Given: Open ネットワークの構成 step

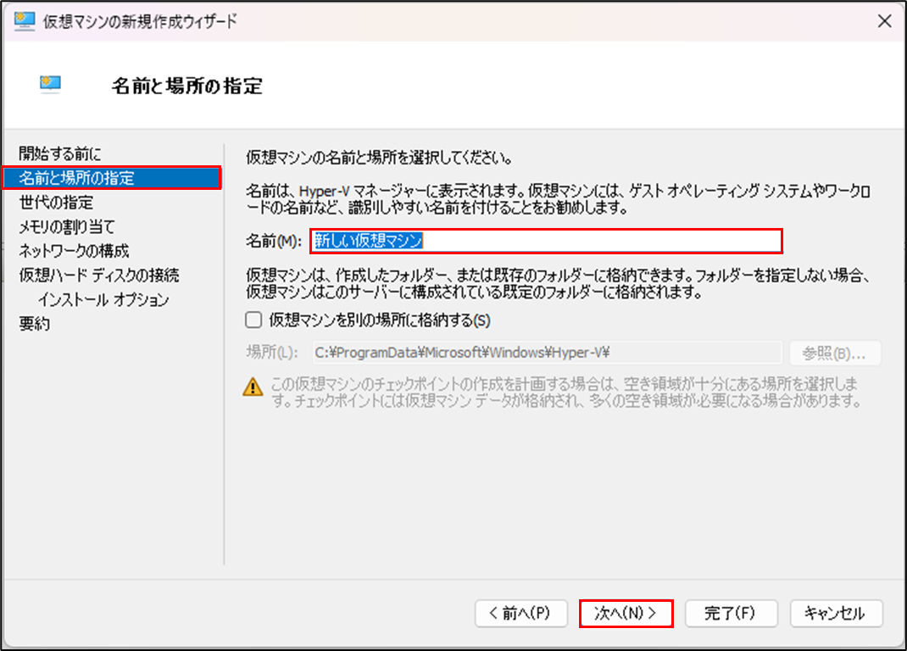Looking at the screenshot, I should (74, 251).
